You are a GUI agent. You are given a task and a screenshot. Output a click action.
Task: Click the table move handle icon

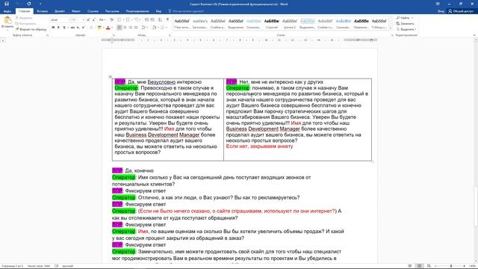tap(111, 76)
